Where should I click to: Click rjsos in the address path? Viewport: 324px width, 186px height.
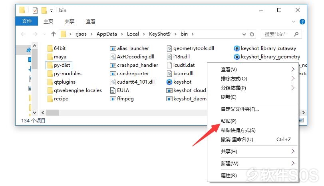[81, 34]
